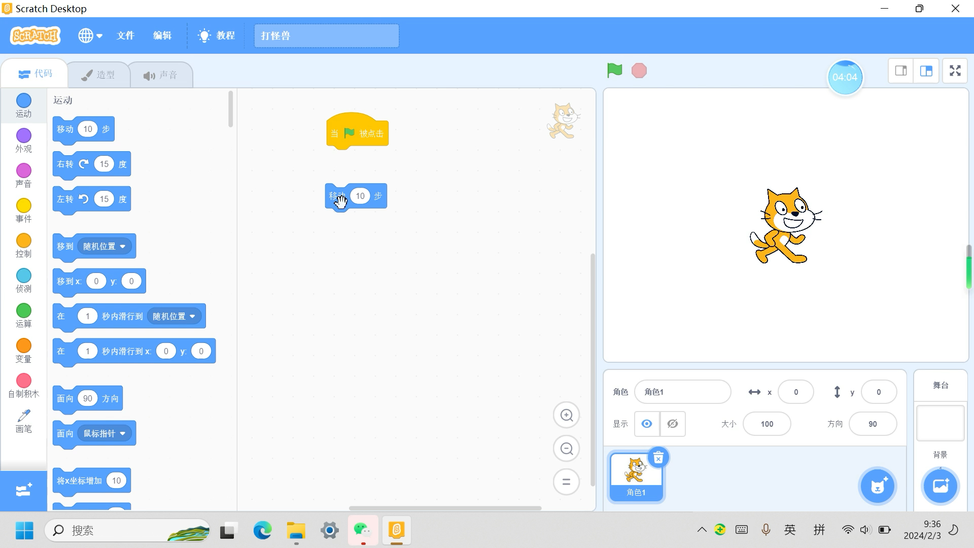Switch to the 造型 costumes tab
The width and height of the screenshot is (974, 548).
coord(98,75)
